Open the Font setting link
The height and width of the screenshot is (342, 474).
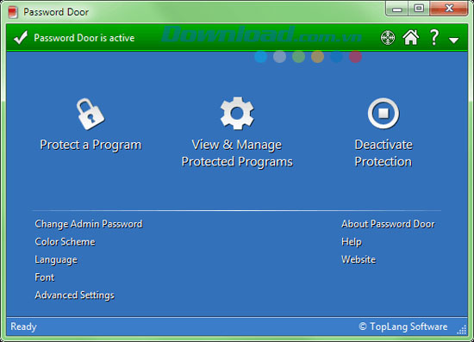point(45,277)
